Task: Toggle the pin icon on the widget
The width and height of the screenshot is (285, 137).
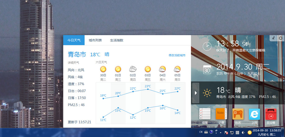Action: 273,38
